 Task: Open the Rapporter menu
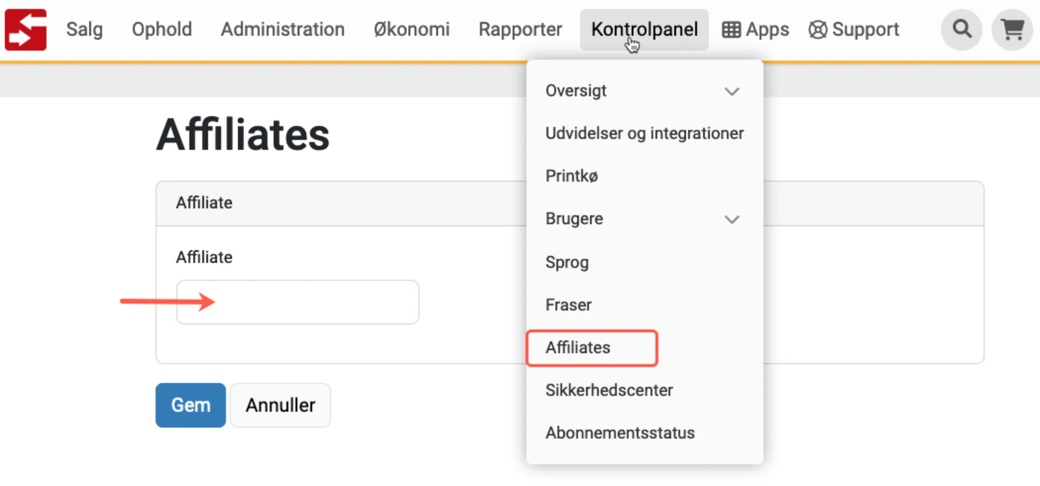(520, 29)
